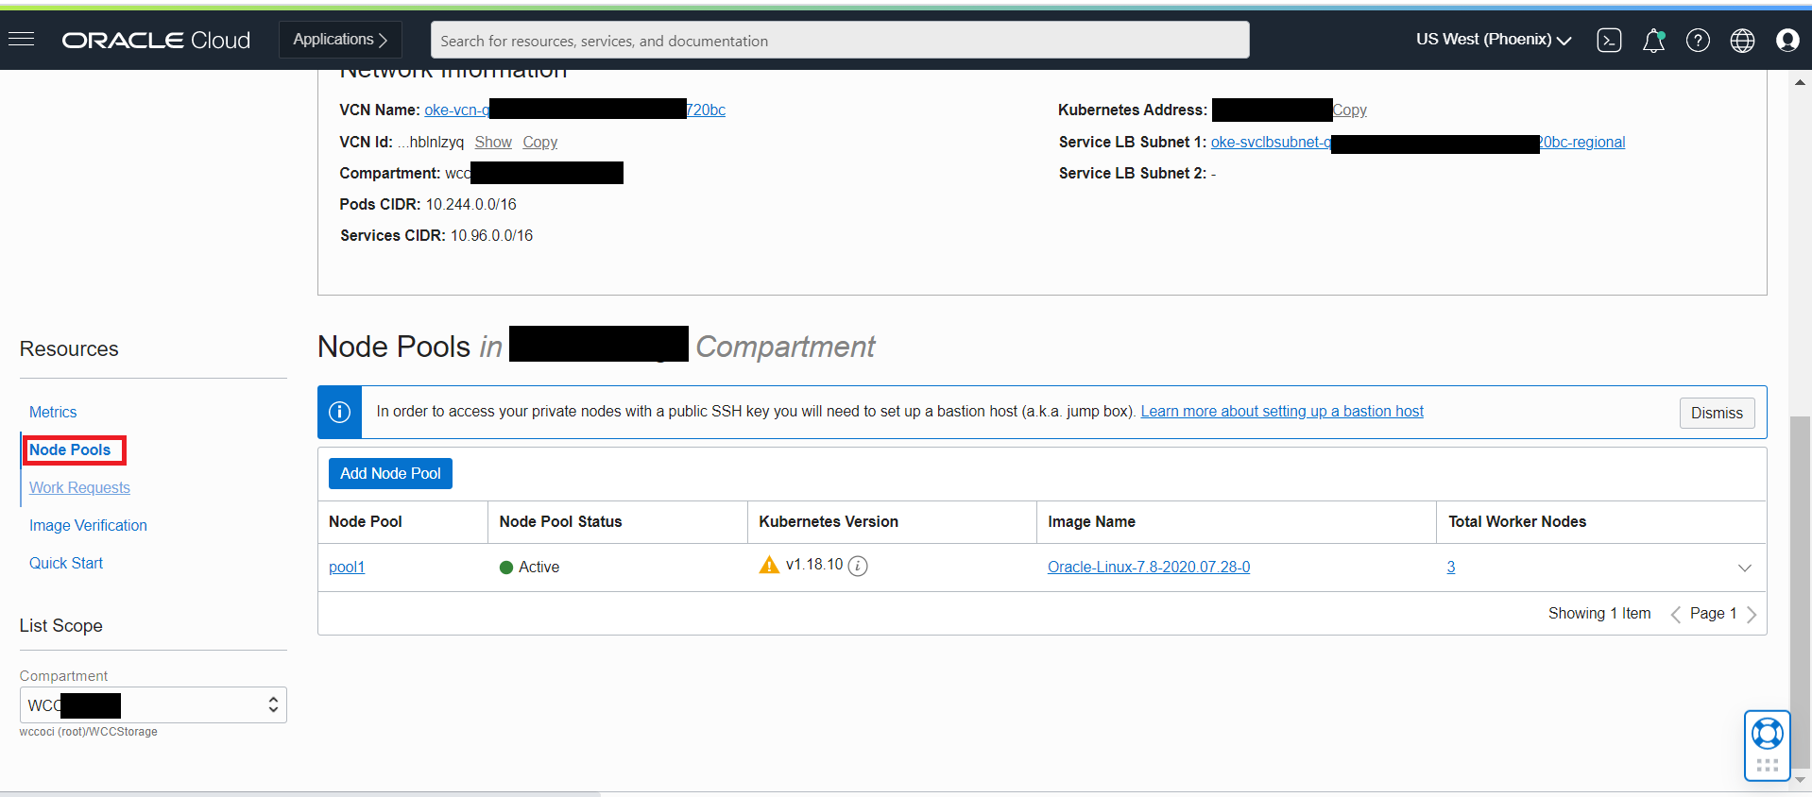The width and height of the screenshot is (1812, 797).
Task: Open the Service LB Subnet 1 link
Action: point(1418,142)
